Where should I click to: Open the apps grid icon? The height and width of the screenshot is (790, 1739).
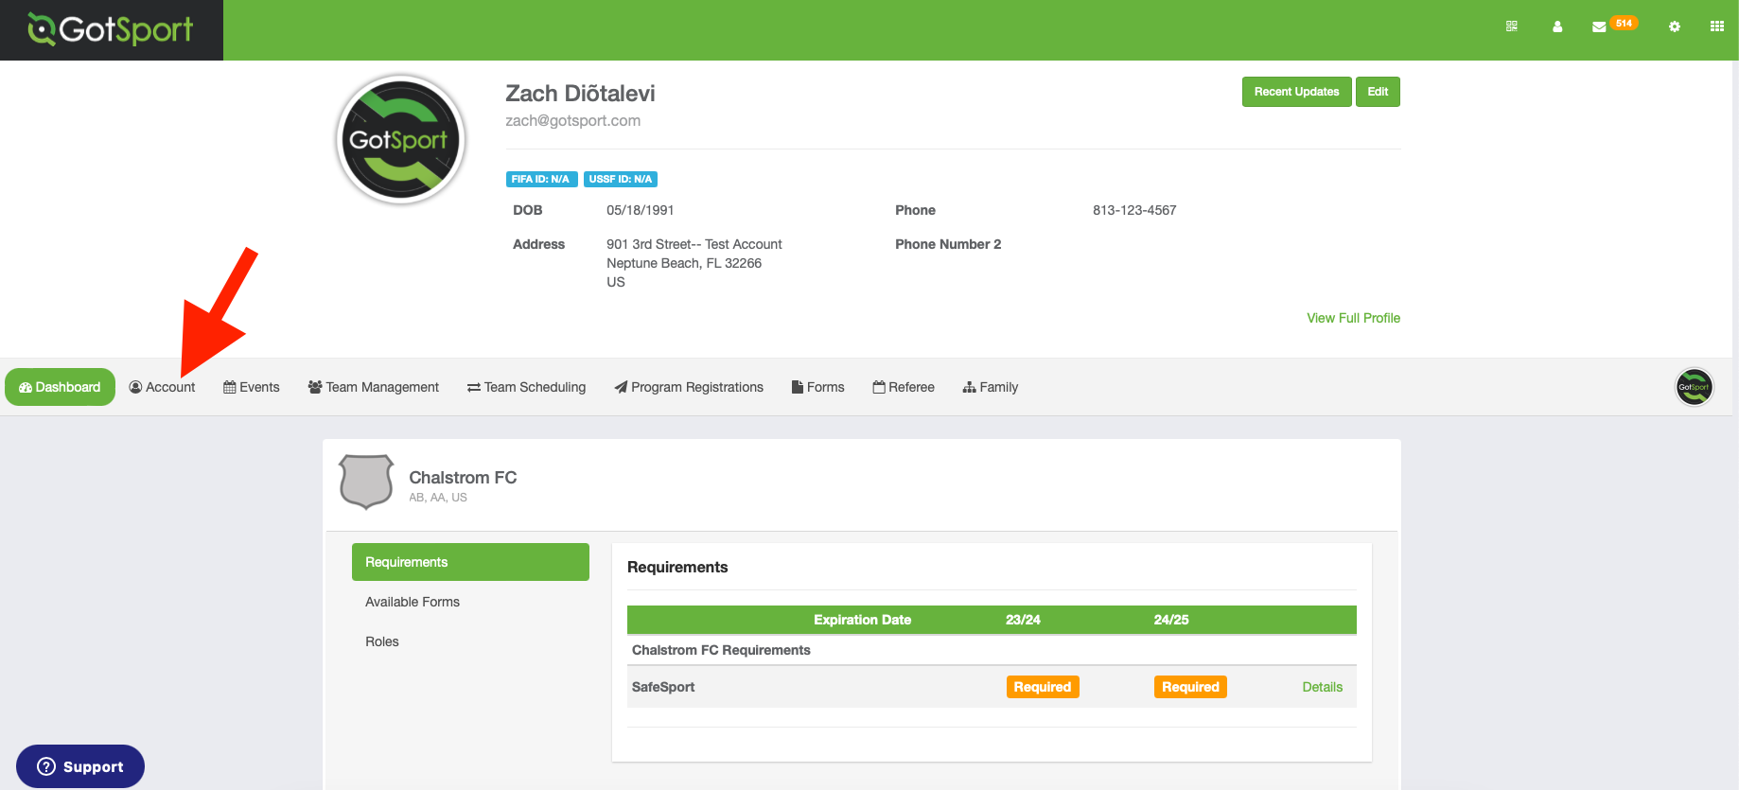[1717, 26]
